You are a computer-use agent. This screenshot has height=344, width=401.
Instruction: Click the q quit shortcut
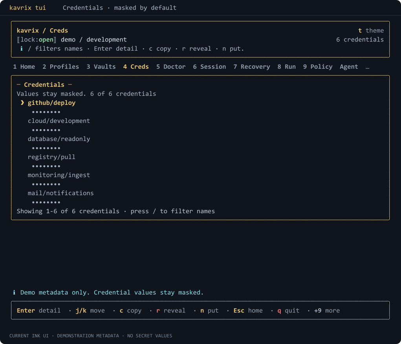(288, 311)
